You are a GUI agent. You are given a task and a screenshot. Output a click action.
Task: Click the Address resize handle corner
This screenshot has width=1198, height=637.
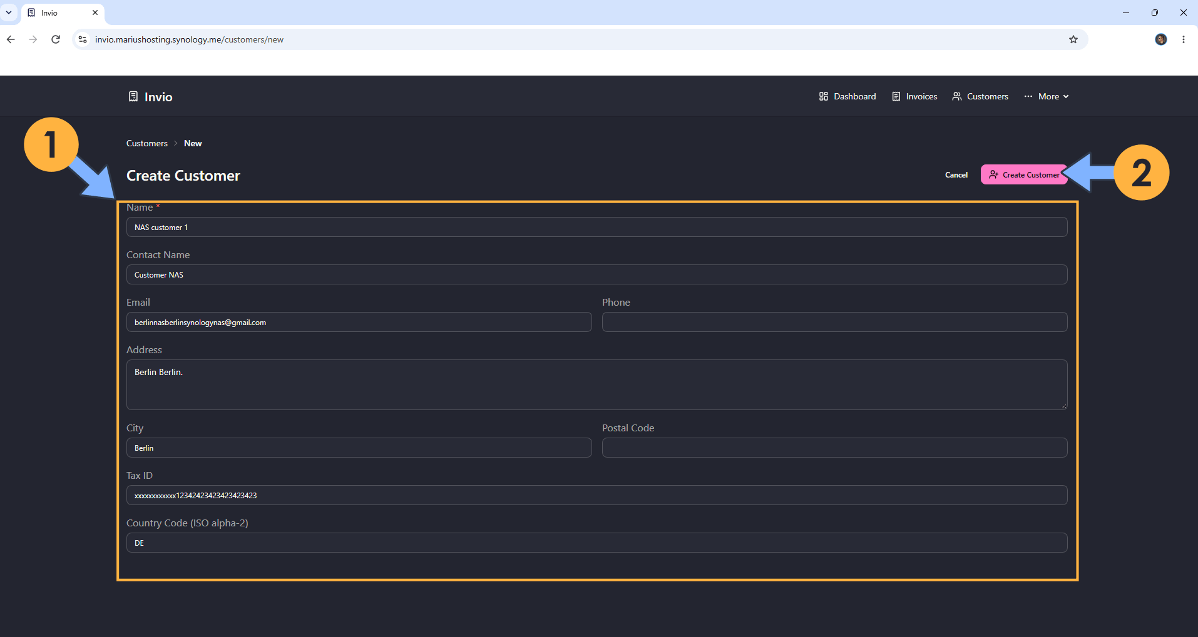(1063, 406)
